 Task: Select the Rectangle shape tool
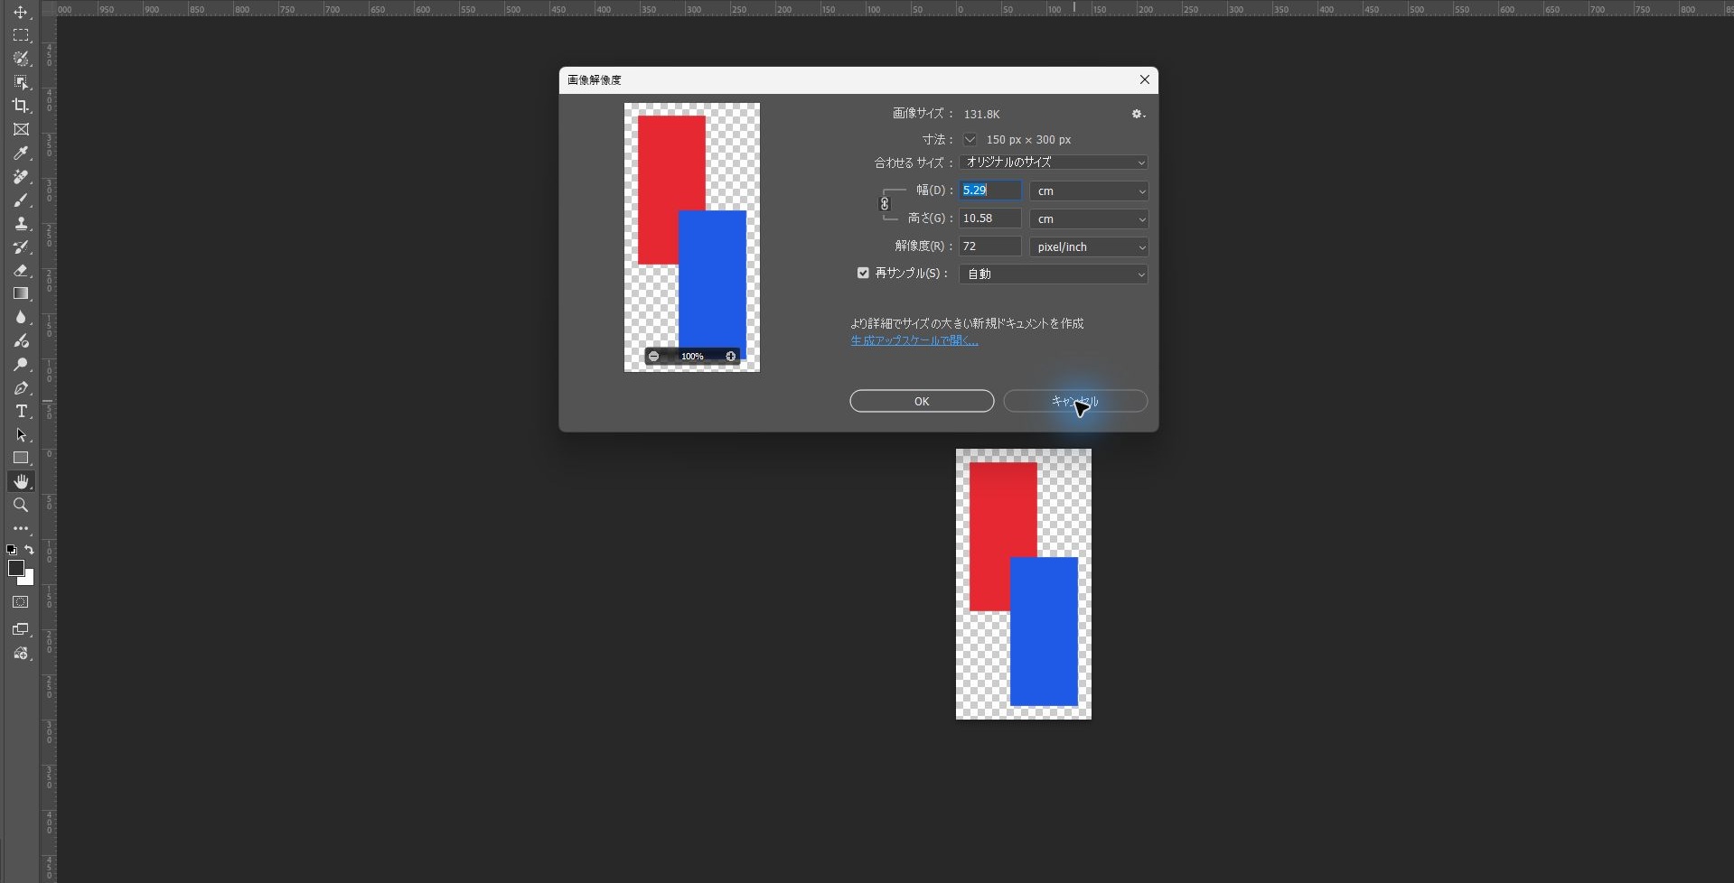click(20, 458)
